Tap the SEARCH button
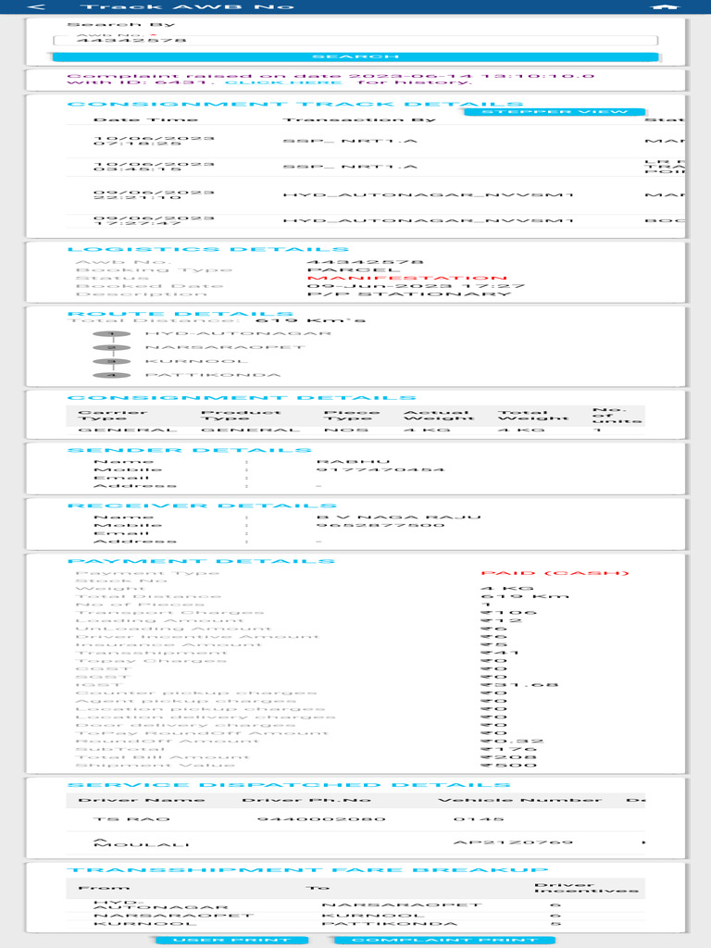Screen dimensions: 711x948 (355, 56)
